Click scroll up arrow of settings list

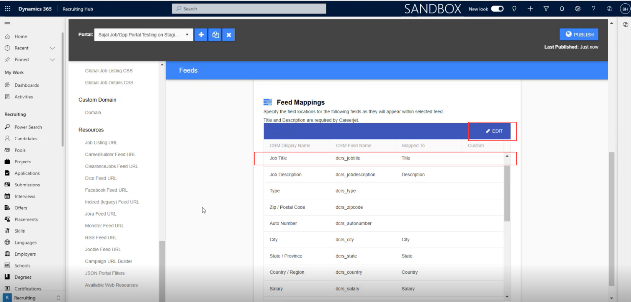[162, 65]
